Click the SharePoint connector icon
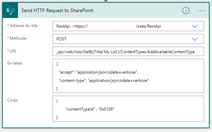212x132 pixels. point(10,10)
